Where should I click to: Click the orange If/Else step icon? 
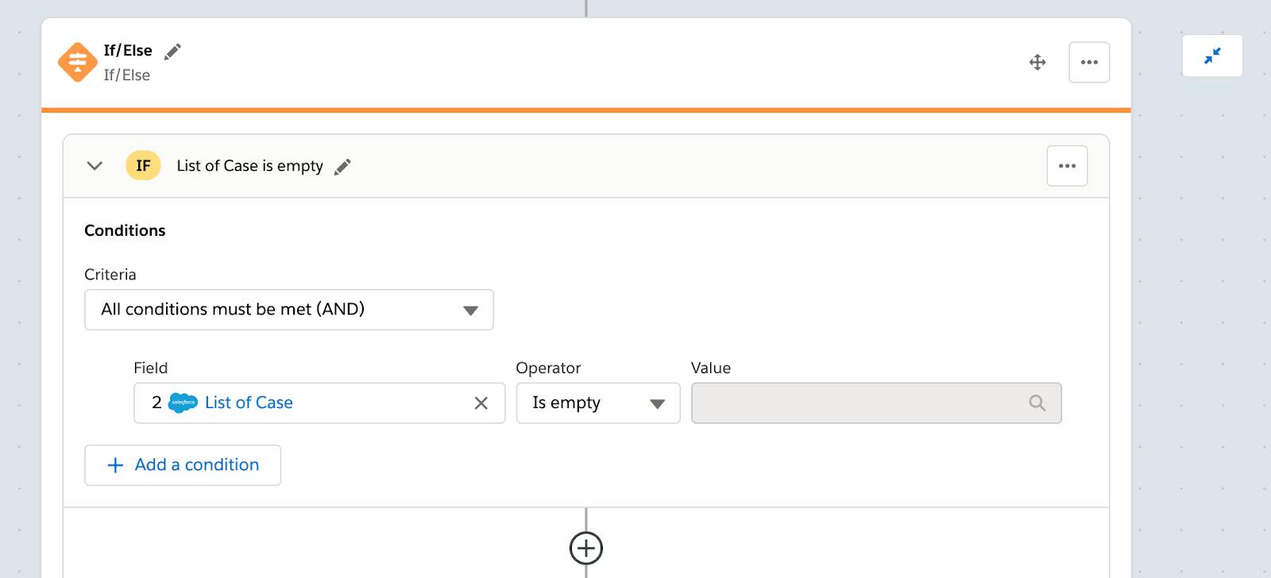(x=78, y=62)
